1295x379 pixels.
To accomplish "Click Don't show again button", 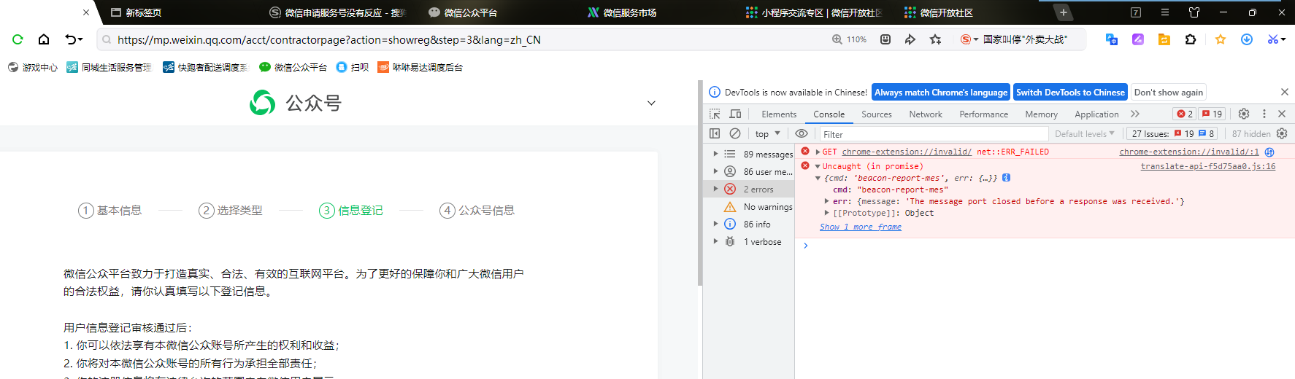I will [x=1169, y=92].
